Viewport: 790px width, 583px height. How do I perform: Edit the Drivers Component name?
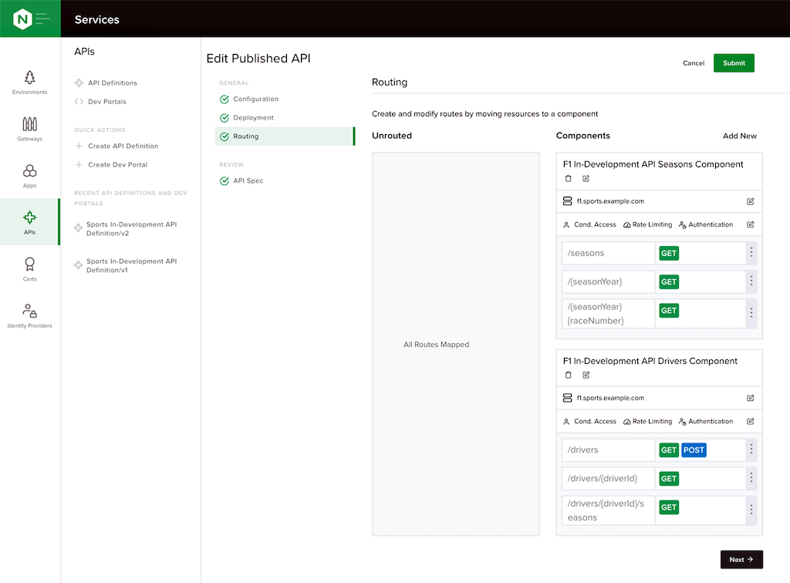(586, 375)
